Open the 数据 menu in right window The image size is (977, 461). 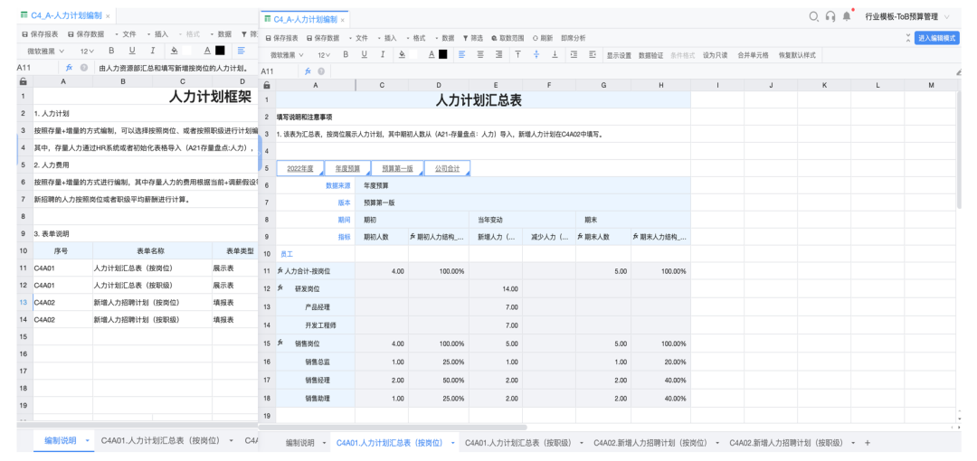(444, 38)
